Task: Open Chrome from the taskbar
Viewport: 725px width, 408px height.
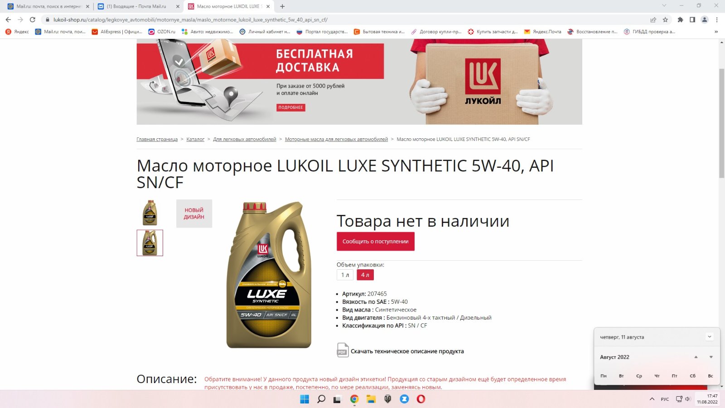Action: [x=354, y=399]
